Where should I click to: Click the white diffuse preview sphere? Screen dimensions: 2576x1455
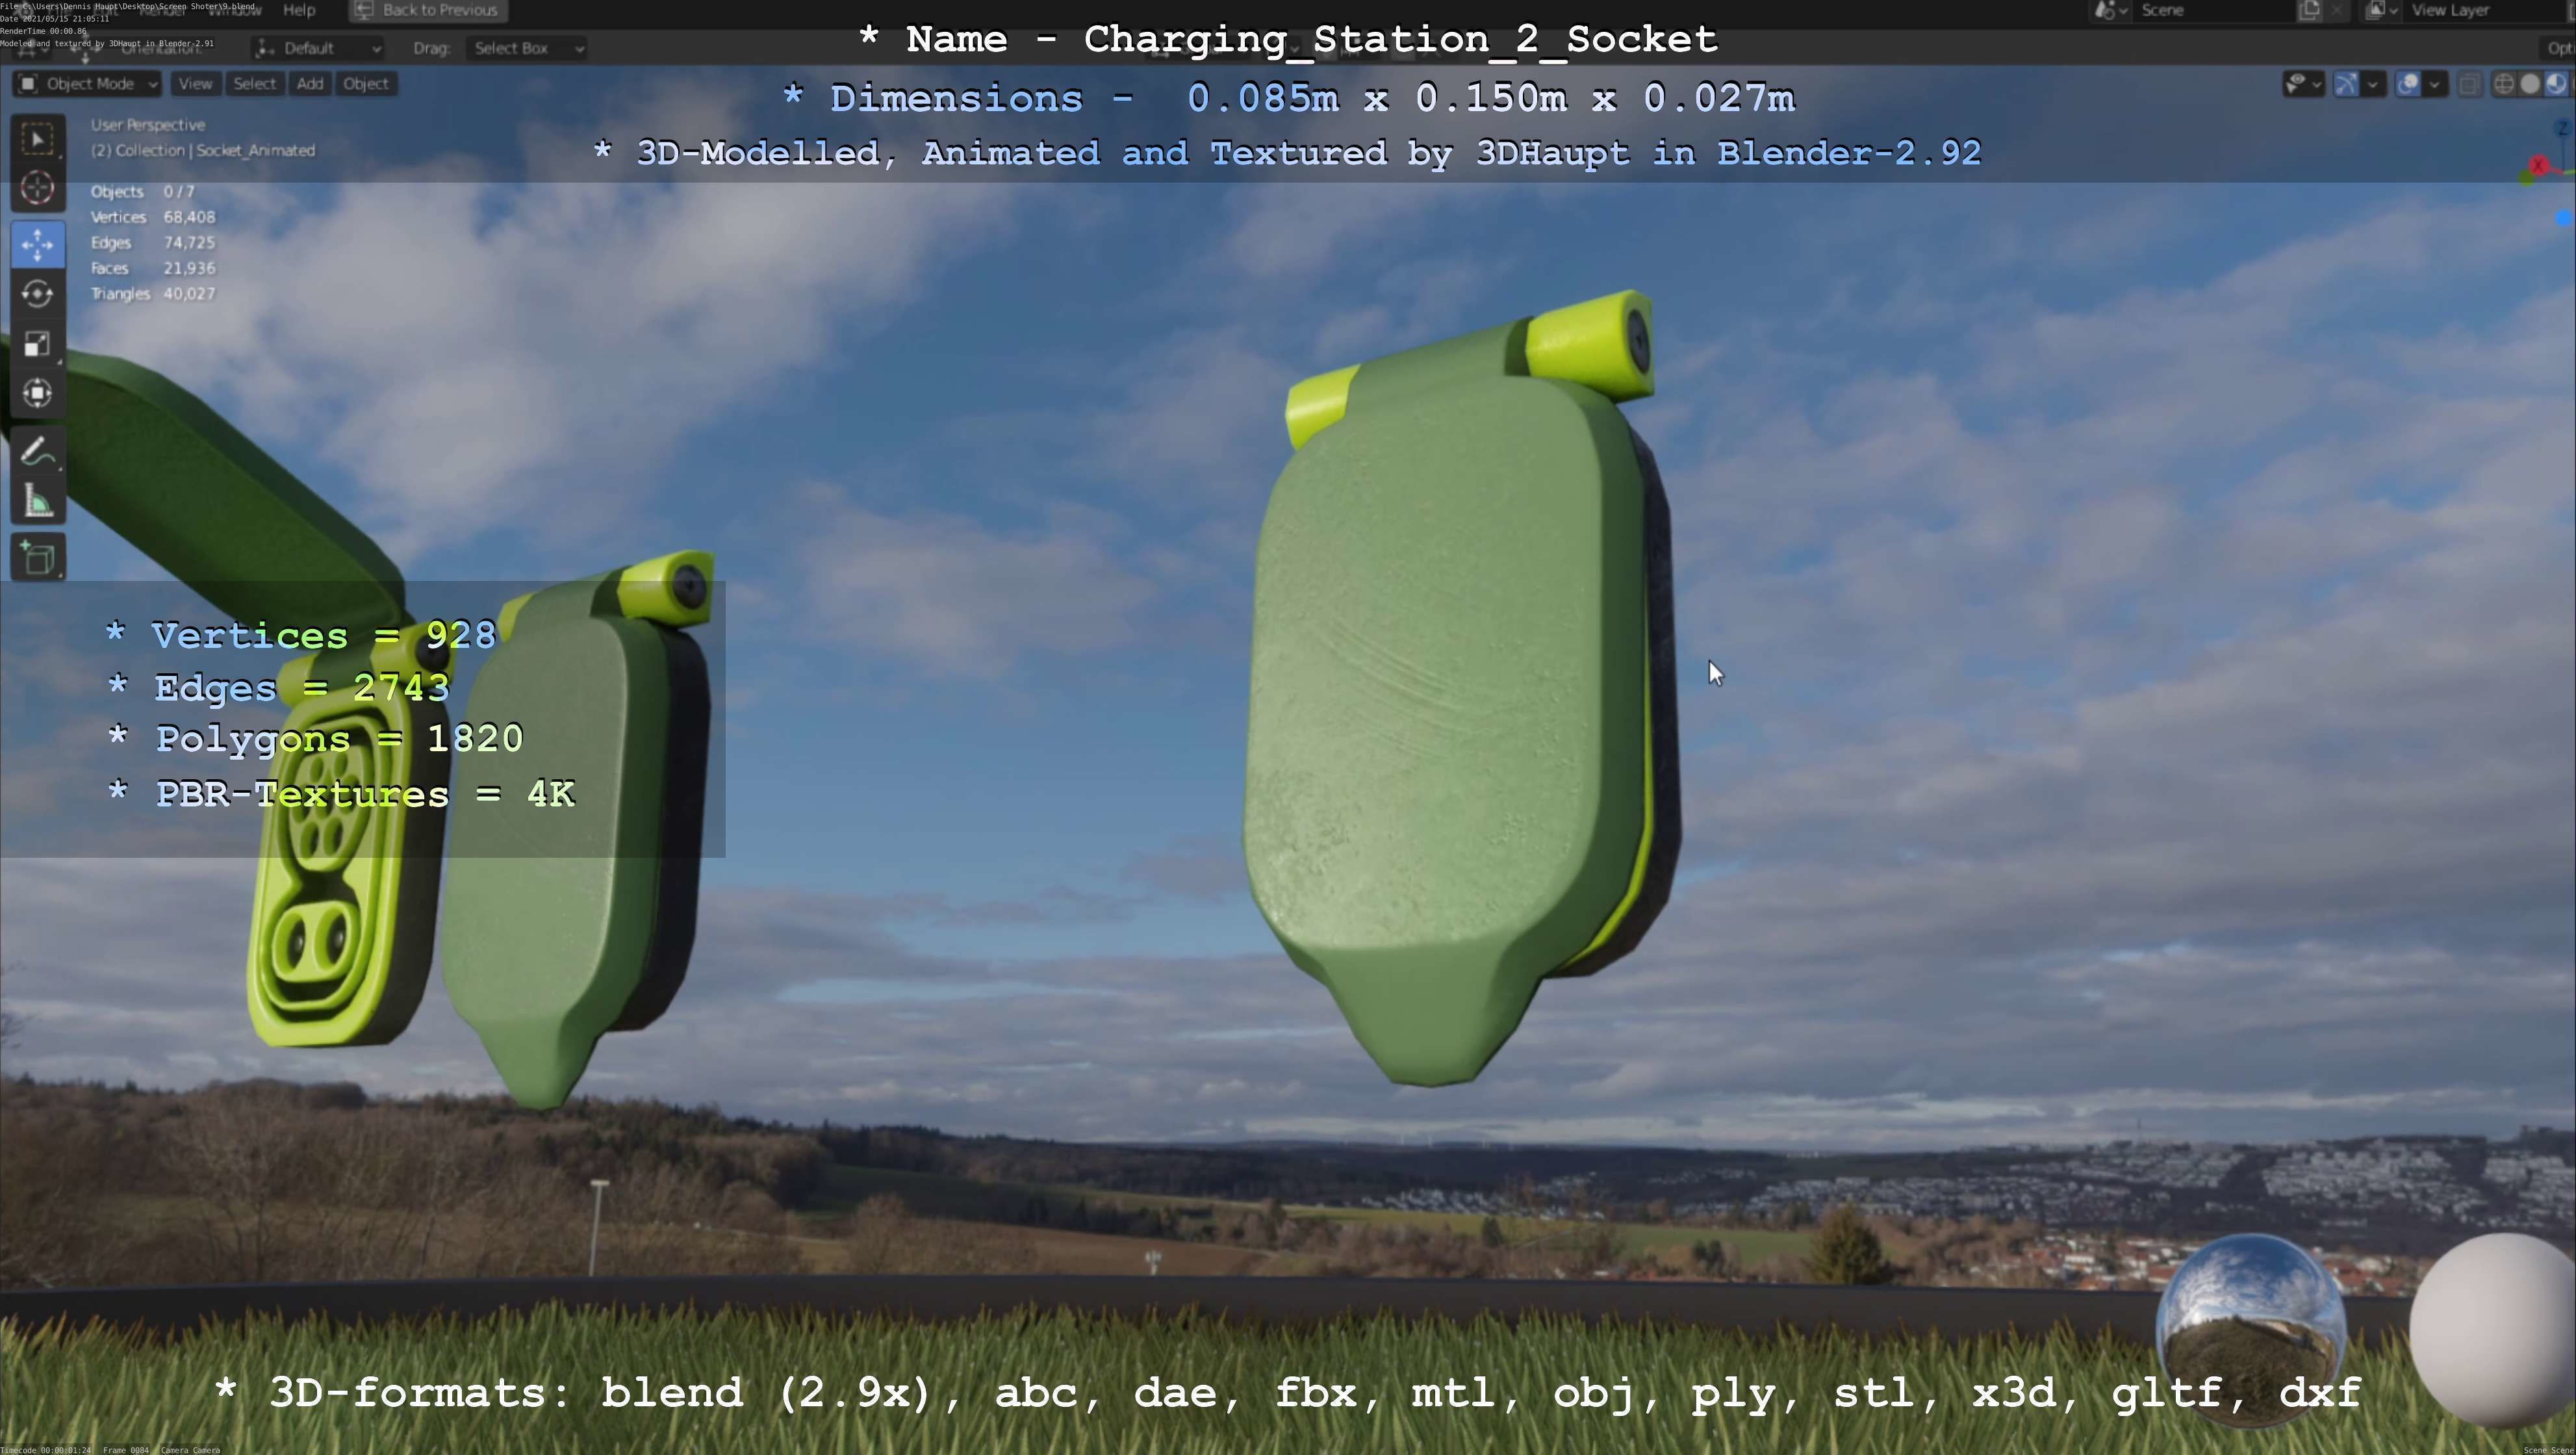click(2494, 1330)
